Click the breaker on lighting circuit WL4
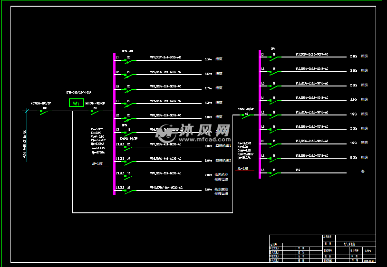Screen dimensions: 387x267 [275, 102]
